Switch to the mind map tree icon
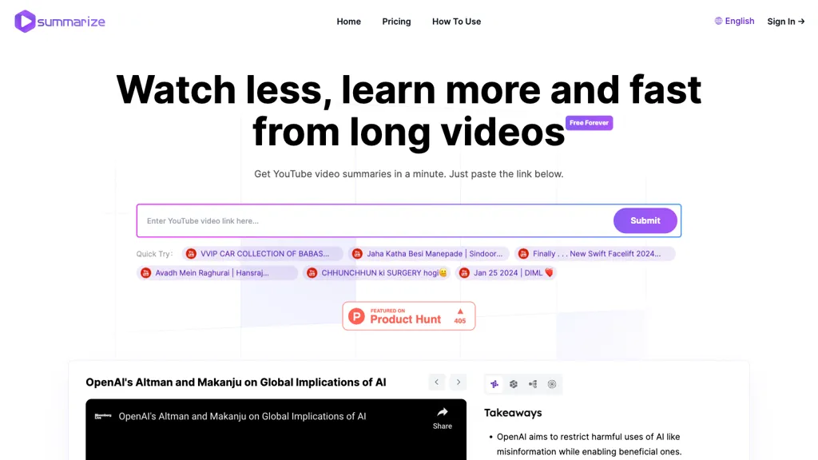This screenshot has width=818, height=460. [x=533, y=384]
